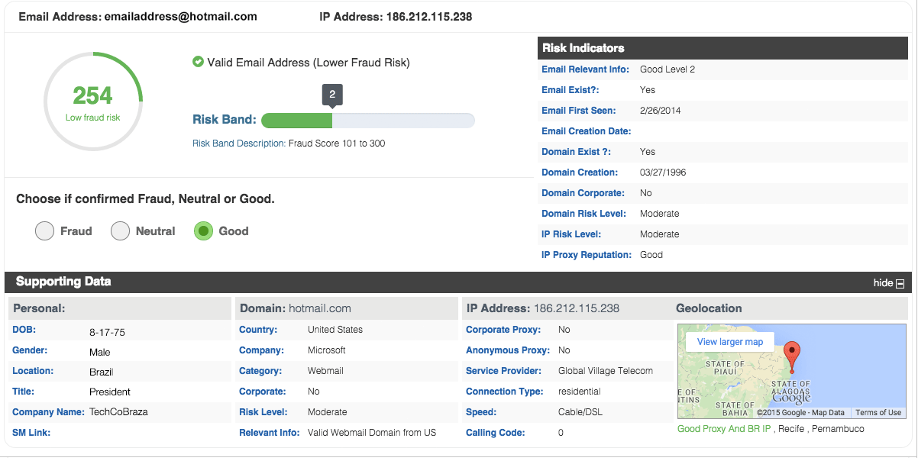Click the hide minus box icon
This screenshot has height=461, width=918.
click(900, 284)
